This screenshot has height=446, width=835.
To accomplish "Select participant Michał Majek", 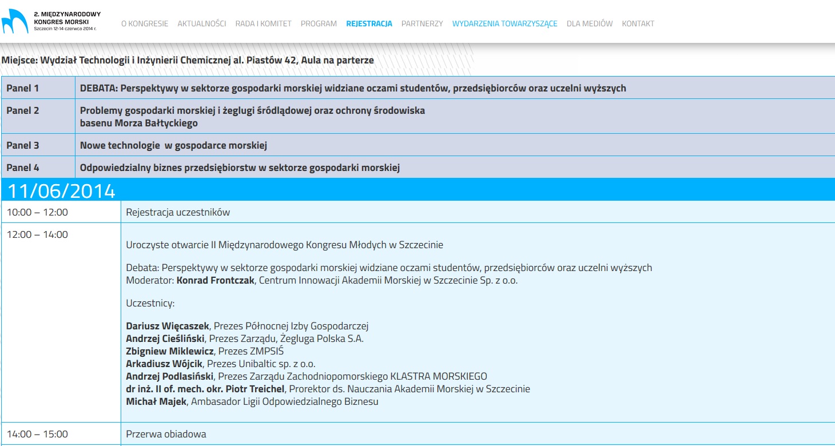I will coord(156,401).
